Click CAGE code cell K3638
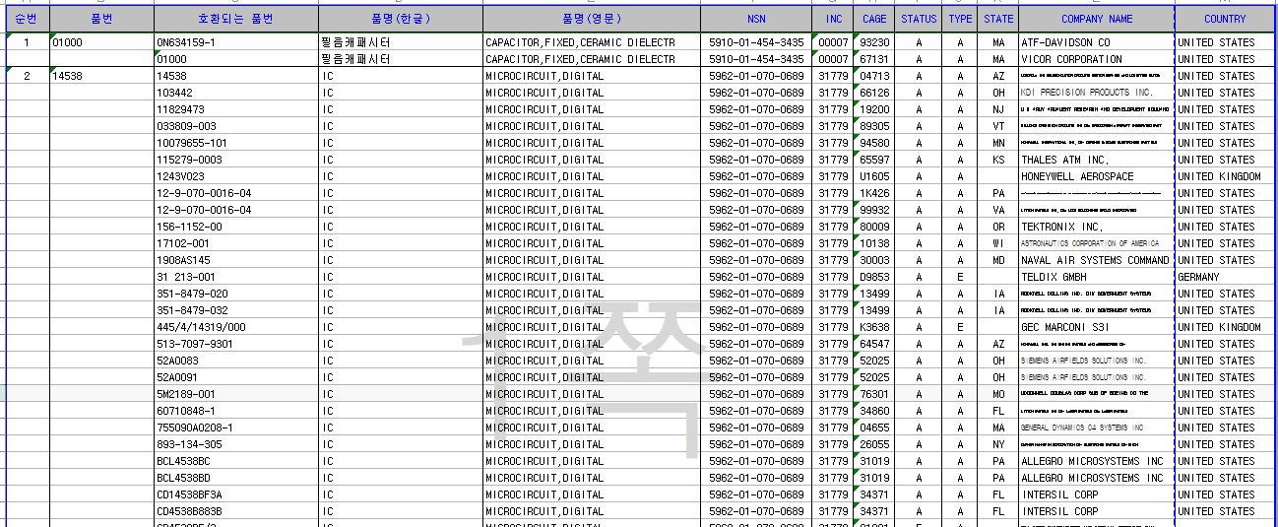The width and height of the screenshot is (1278, 527). [x=874, y=327]
